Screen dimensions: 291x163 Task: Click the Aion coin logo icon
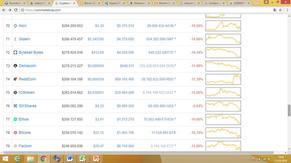point(15,26)
